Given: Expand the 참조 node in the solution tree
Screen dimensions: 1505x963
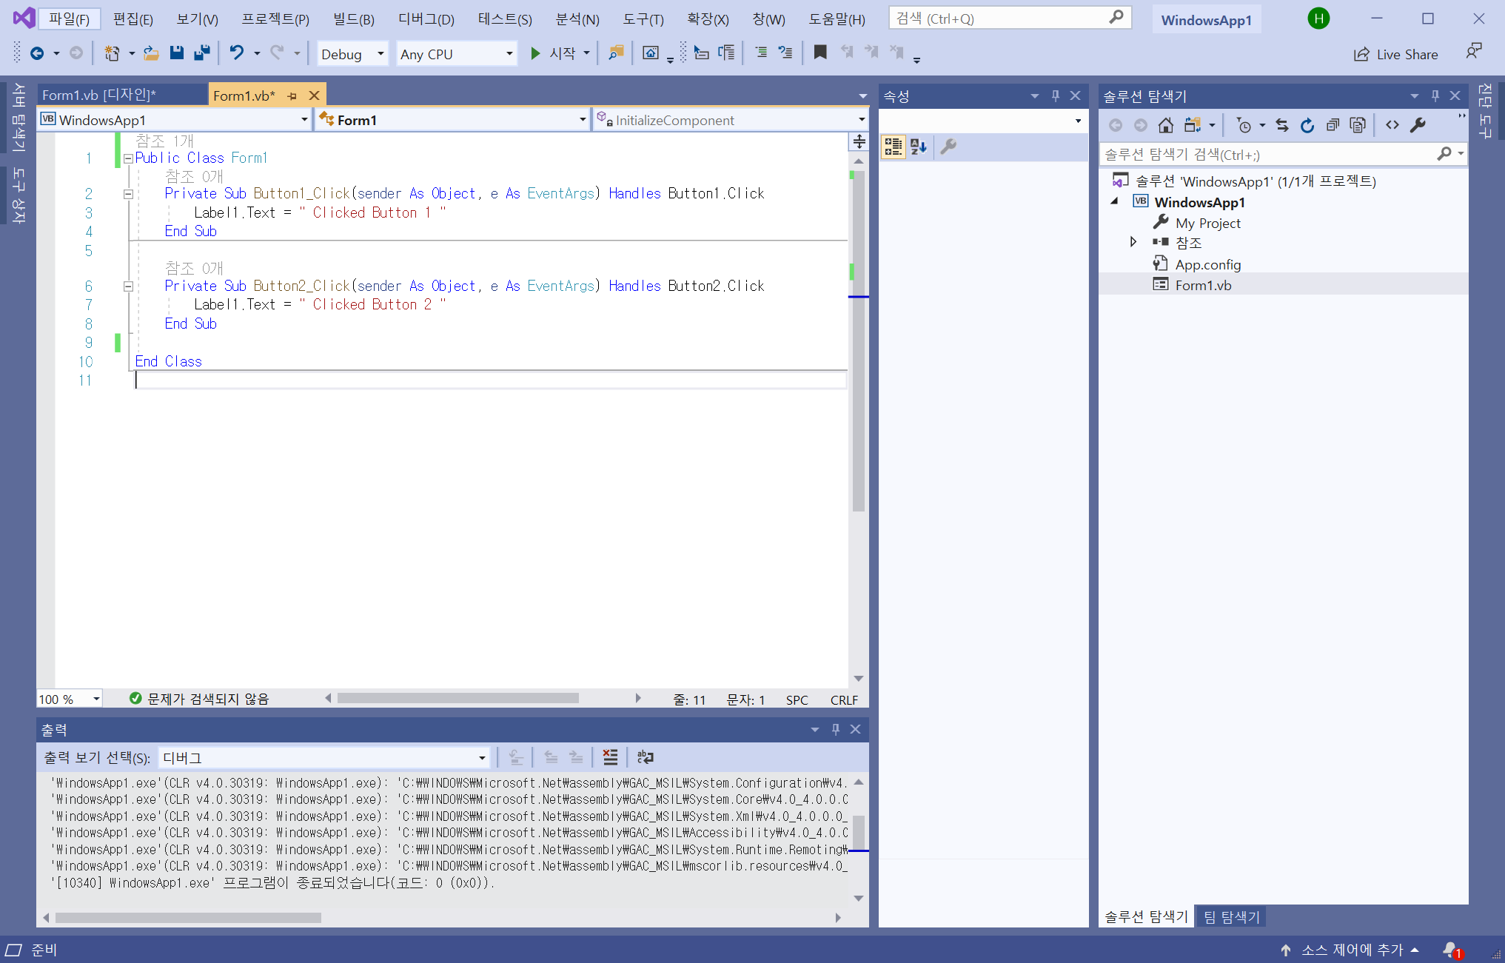Looking at the screenshot, I should 1133,242.
